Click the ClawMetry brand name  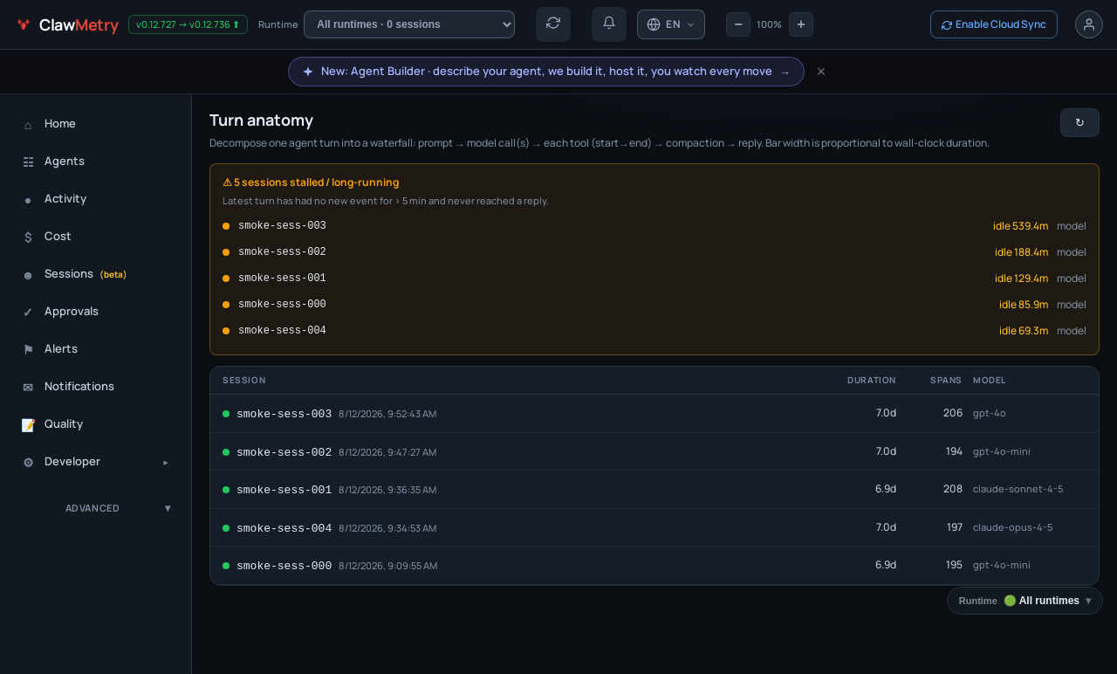click(79, 25)
